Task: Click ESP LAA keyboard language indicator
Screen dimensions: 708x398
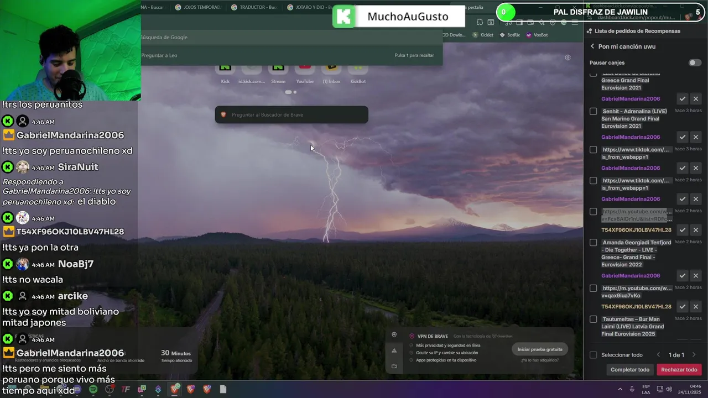Action: tap(646, 389)
